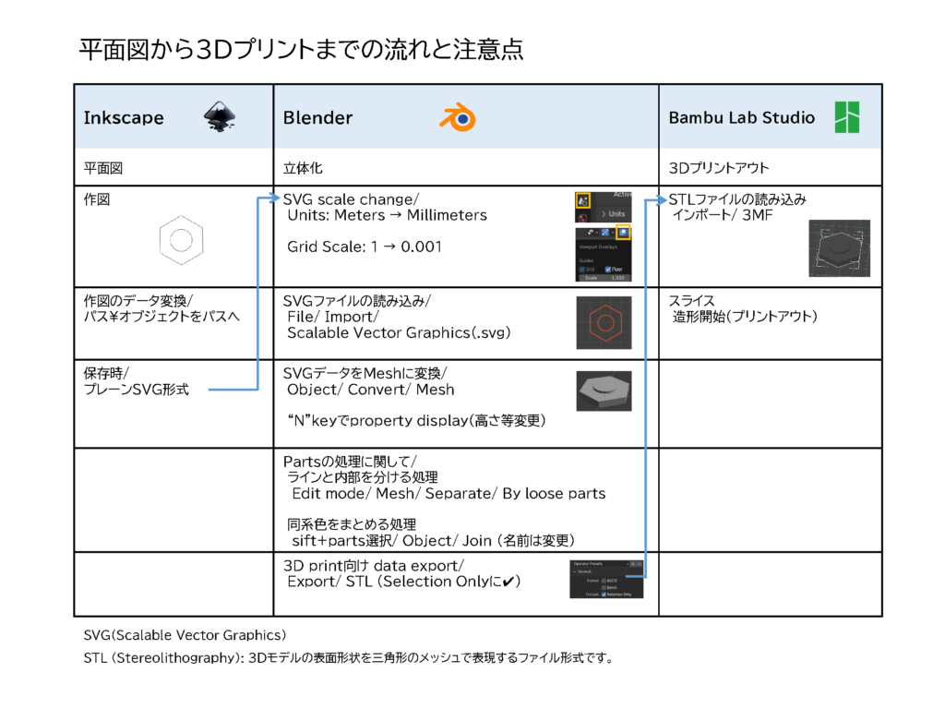Toggle the Floor checkbox under Guides
945x709 pixels.
pyautogui.click(x=606, y=269)
